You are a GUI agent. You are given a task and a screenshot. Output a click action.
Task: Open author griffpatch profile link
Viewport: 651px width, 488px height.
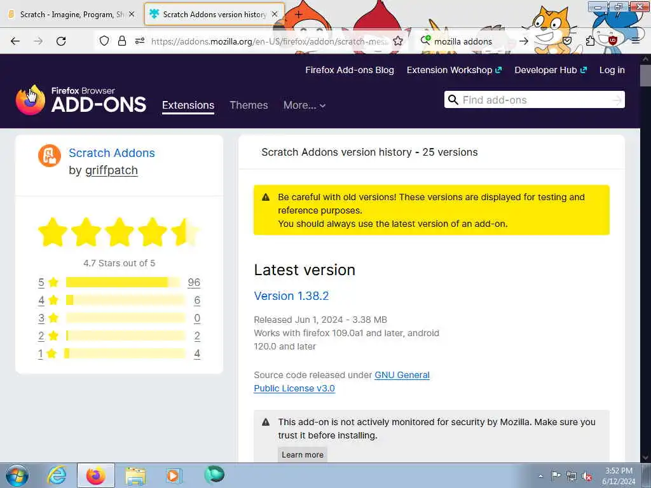[111, 170]
